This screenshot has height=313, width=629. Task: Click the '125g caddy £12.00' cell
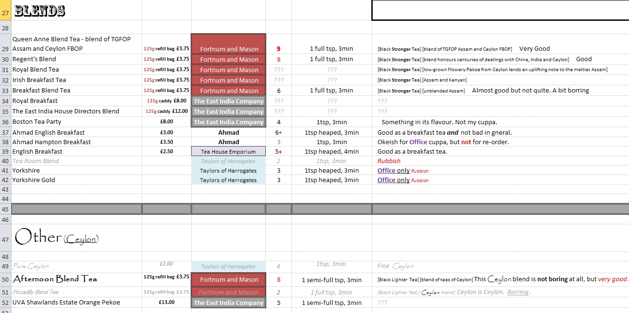click(167, 111)
